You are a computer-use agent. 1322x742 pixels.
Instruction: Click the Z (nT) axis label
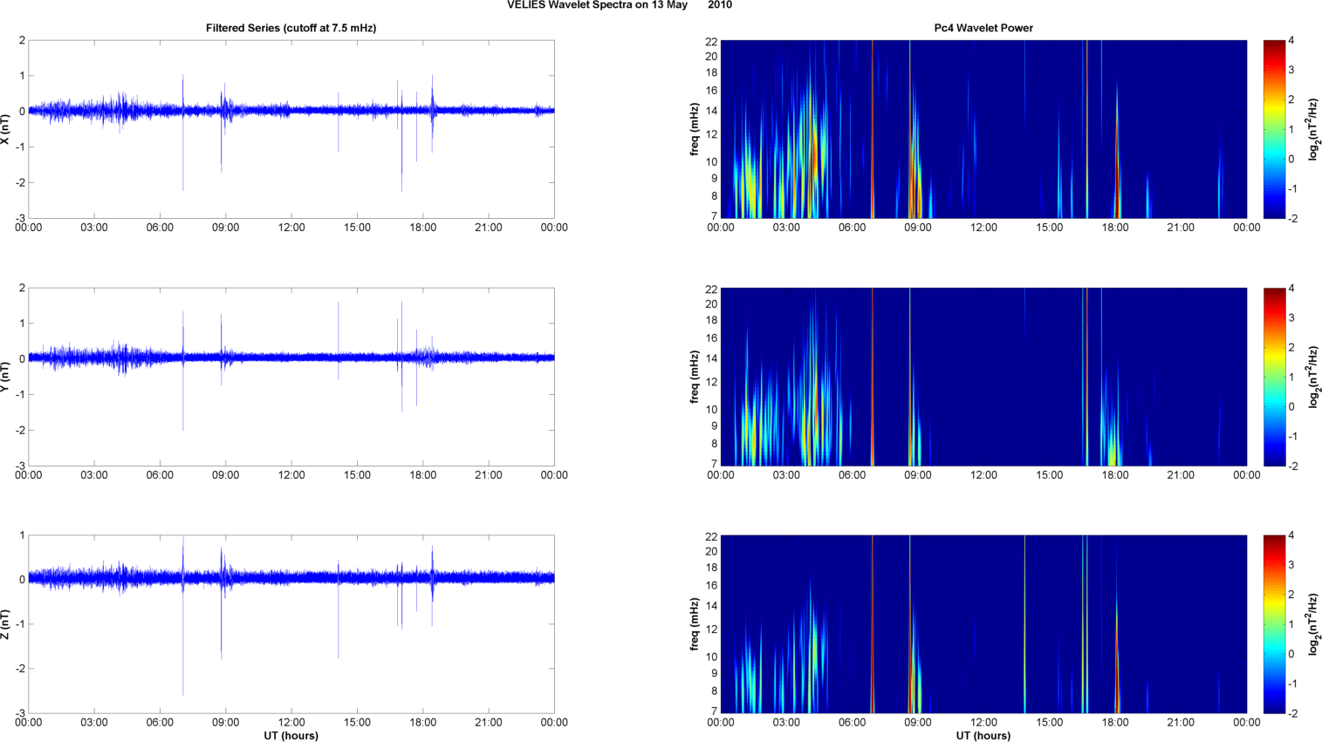5,624
